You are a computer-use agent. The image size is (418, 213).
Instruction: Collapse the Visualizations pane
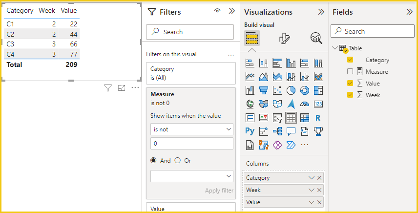click(321, 12)
